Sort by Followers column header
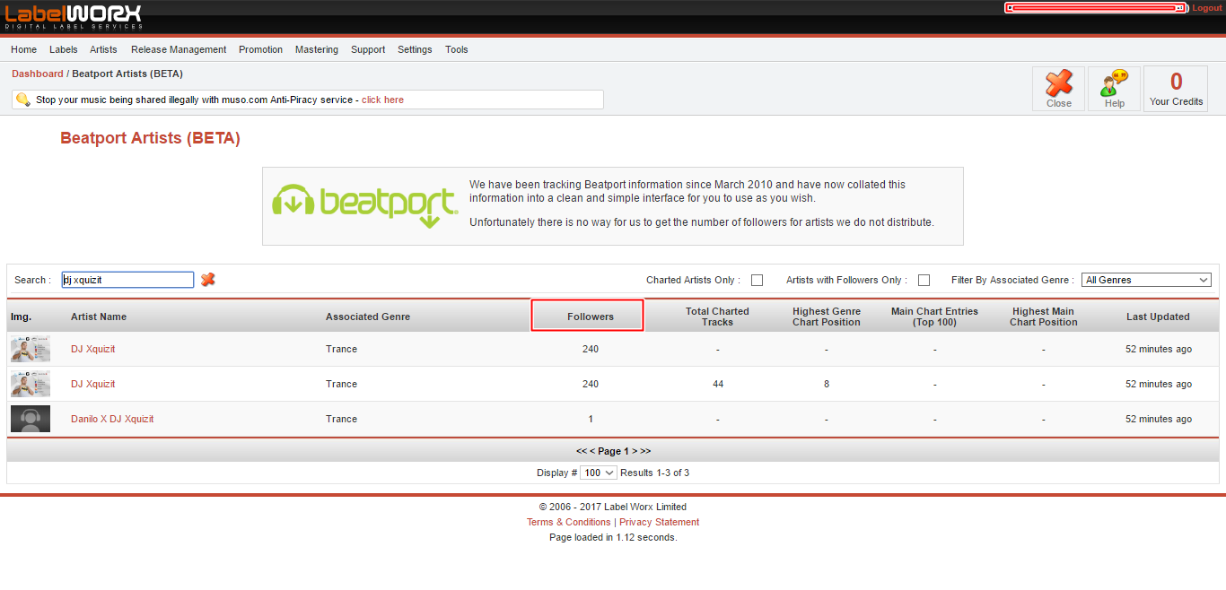 pyautogui.click(x=591, y=317)
